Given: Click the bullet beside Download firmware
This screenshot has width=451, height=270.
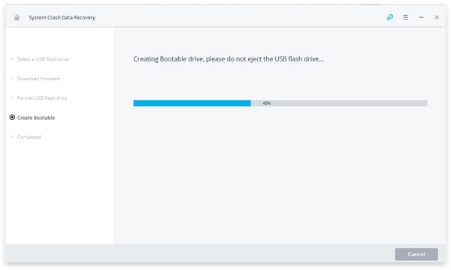Looking at the screenshot, I should point(12,78).
